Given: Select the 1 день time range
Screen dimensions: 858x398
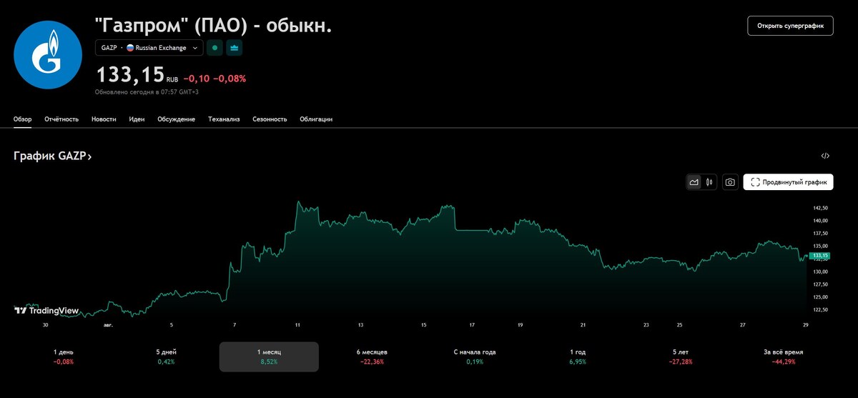Looking at the screenshot, I should [63, 357].
